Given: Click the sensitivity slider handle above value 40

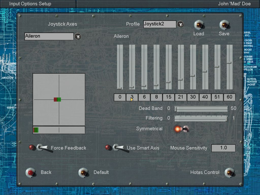Looking at the screenshot, I should [205, 71].
